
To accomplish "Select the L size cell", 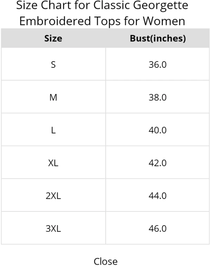I will (x=53, y=130).
